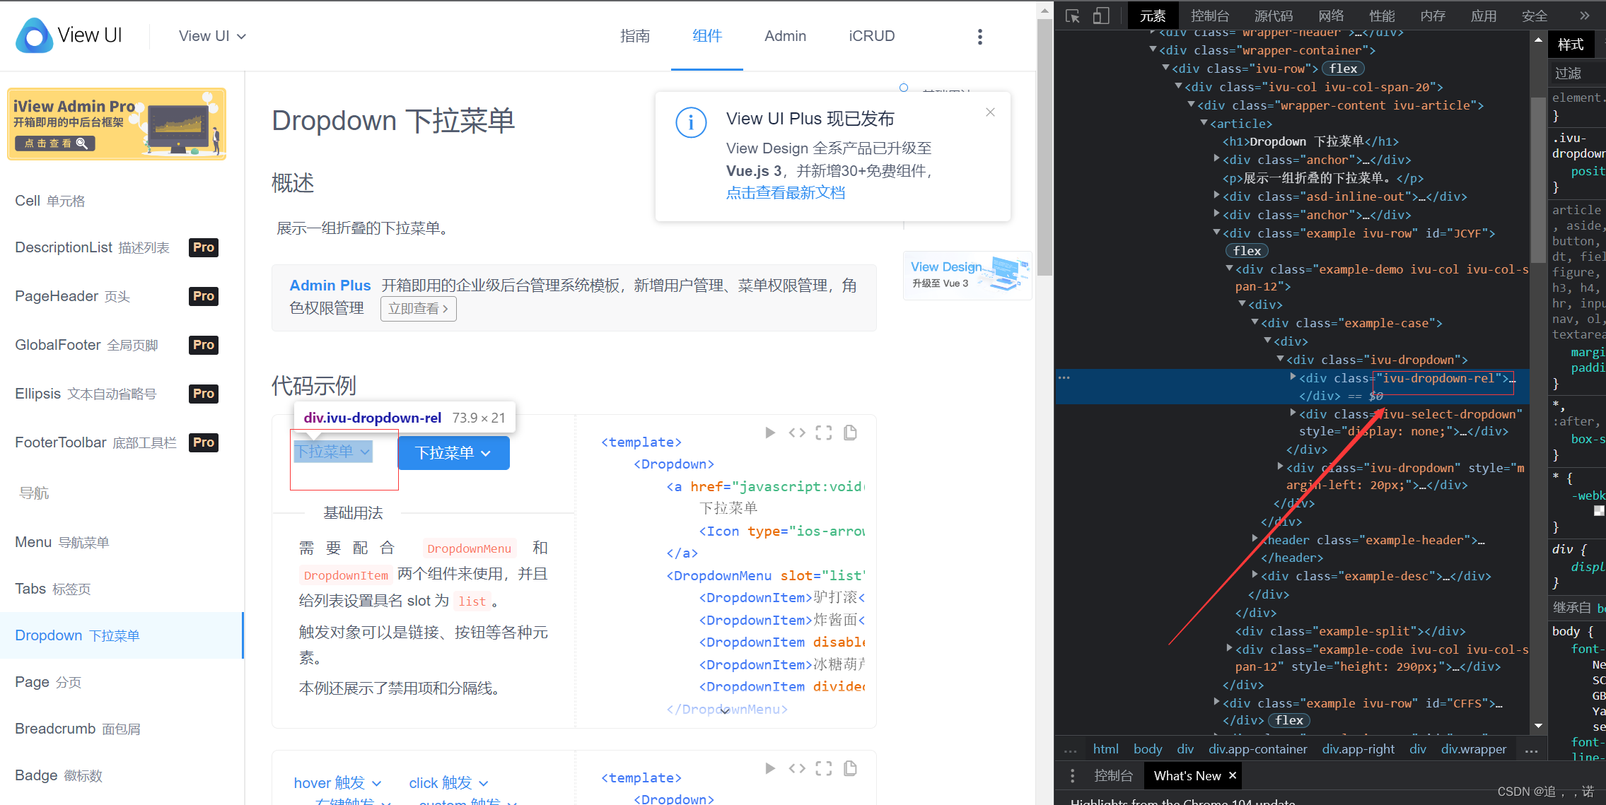Open Tabs 标签页 in sidebar
The width and height of the screenshot is (1606, 805).
[53, 589]
